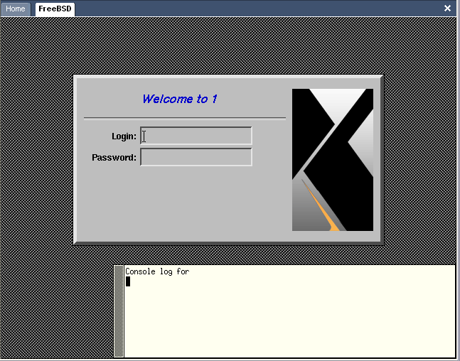Click the horizontal separator under the greeting
Screen dimensions: 460x361
(x=185, y=117)
